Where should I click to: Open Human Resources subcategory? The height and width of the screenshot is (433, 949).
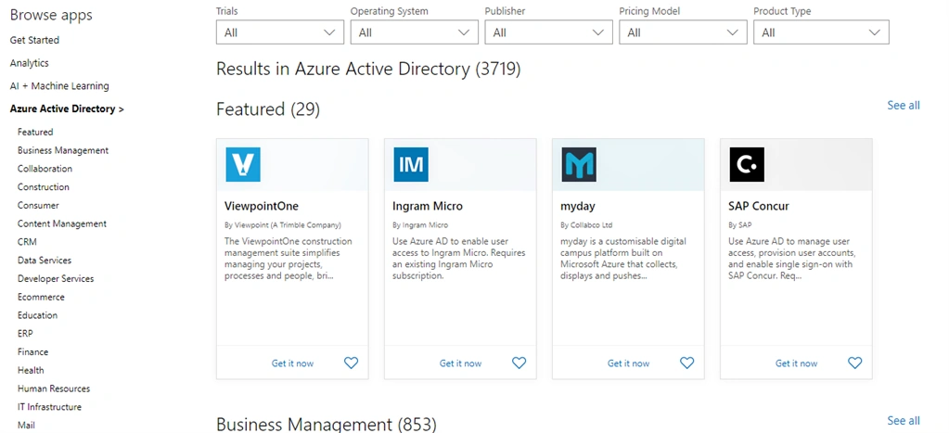pyautogui.click(x=54, y=388)
